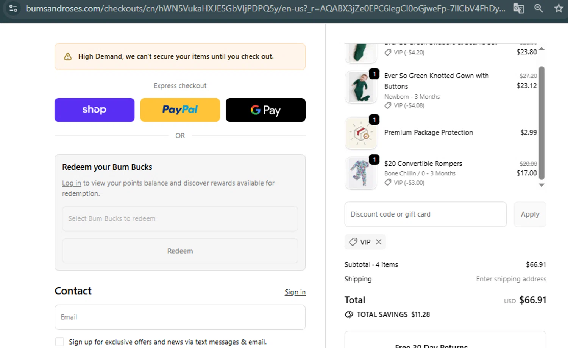Click 'Enter shipping address' text

(x=511, y=279)
